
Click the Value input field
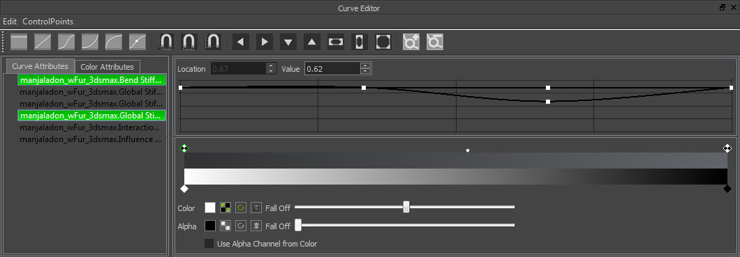coord(332,69)
